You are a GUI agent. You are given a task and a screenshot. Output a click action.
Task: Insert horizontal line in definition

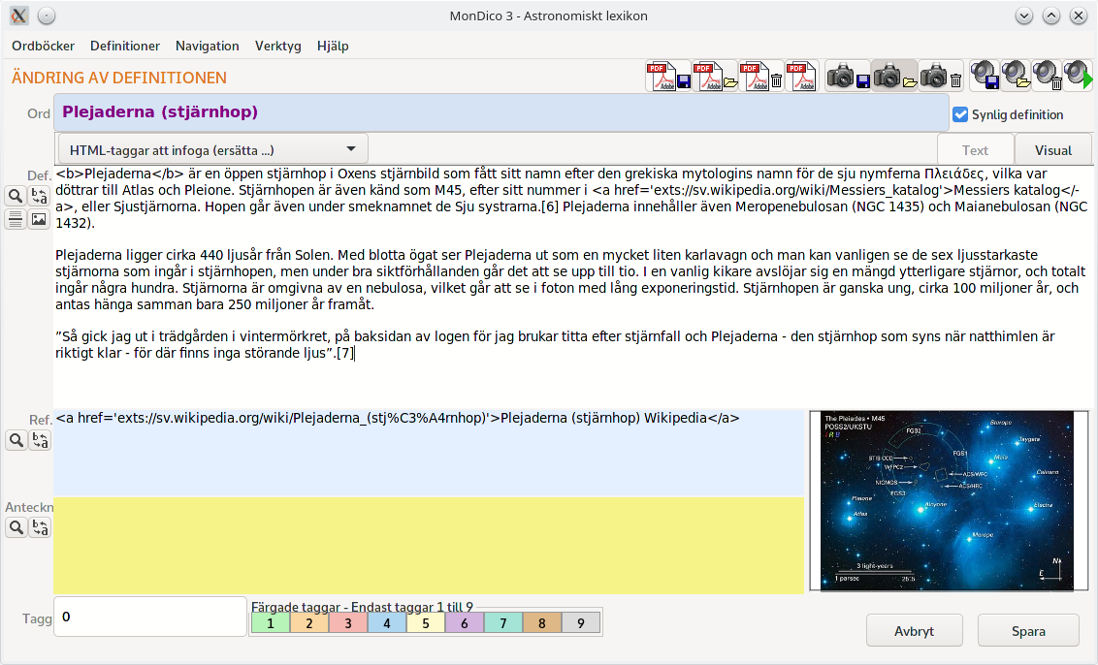[16, 219]
